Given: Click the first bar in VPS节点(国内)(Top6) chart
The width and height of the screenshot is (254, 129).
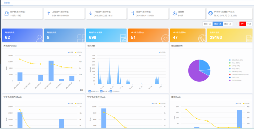Looking at the screenshot, I should pyautogui.click(x=20, y=120).
